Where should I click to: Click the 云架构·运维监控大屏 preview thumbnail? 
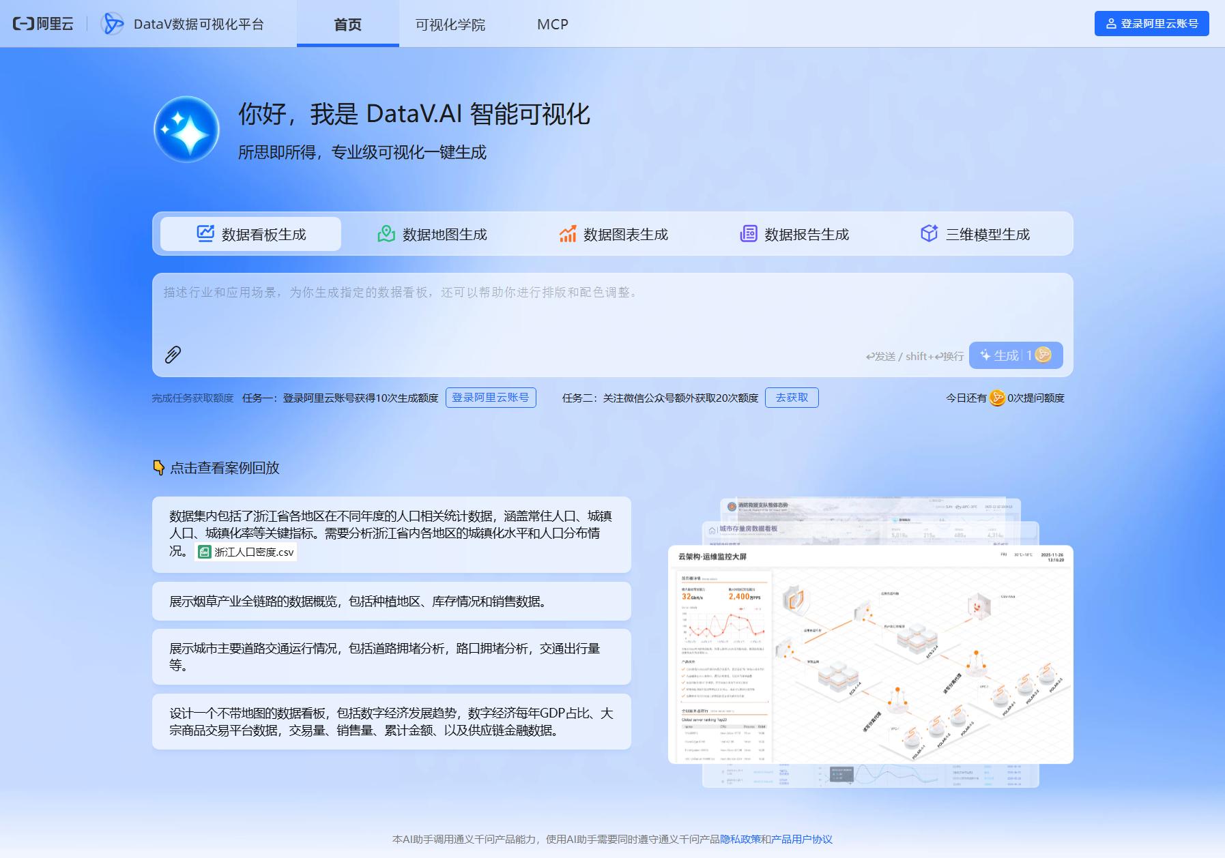pos(870,654)
